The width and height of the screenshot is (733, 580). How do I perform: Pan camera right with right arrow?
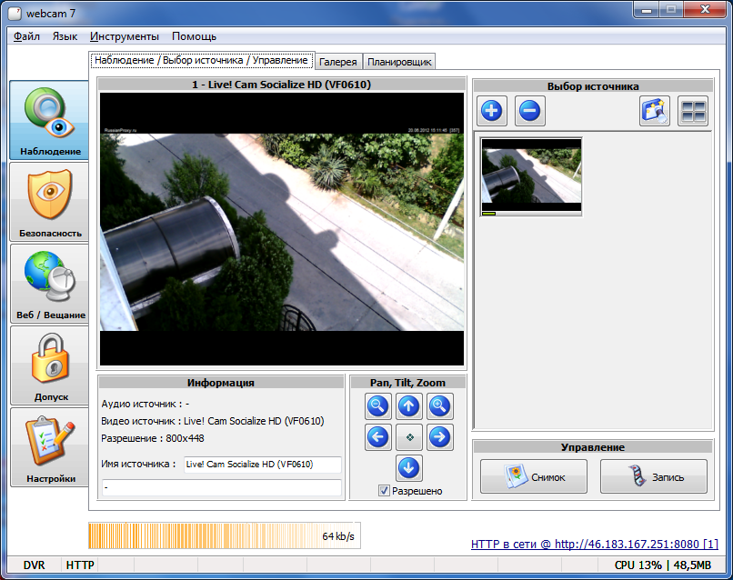coord(439,437)
